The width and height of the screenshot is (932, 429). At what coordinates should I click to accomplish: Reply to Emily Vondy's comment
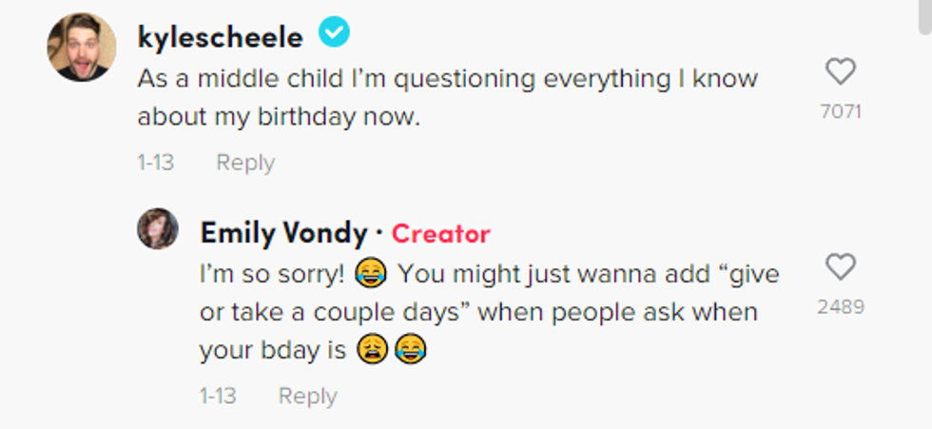[x=307, y=396]
